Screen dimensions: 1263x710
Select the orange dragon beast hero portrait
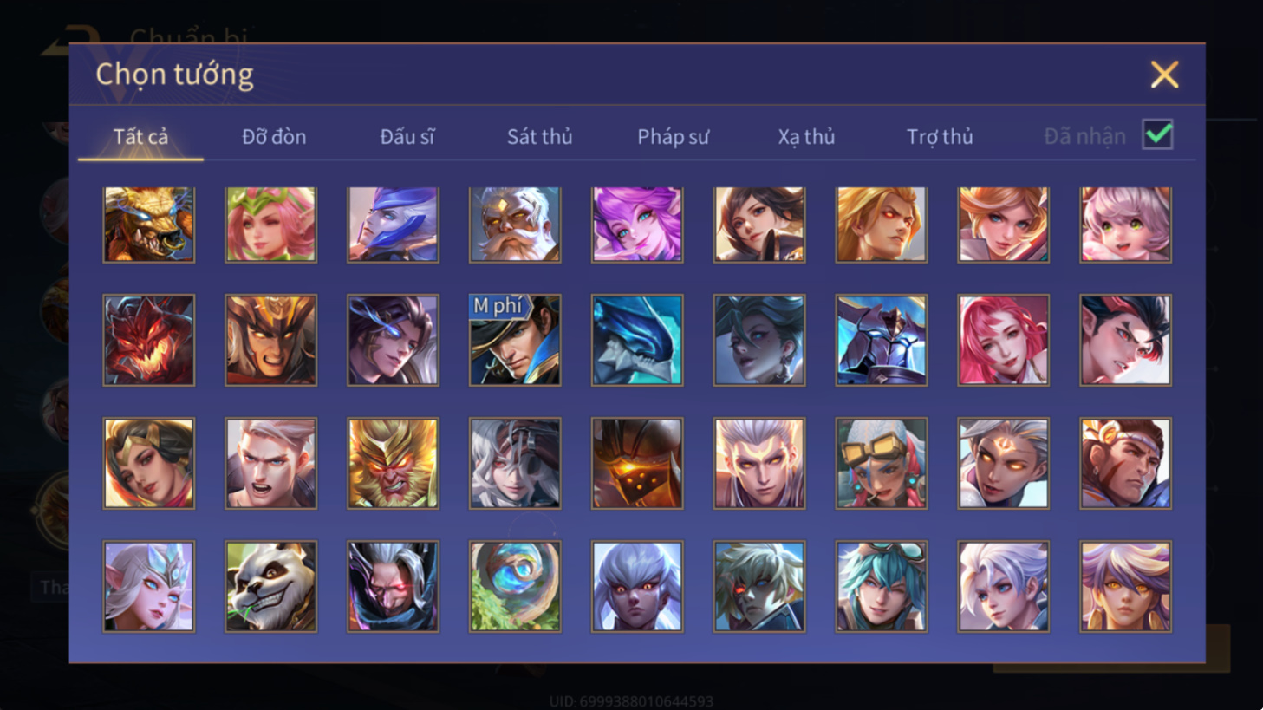149,225
